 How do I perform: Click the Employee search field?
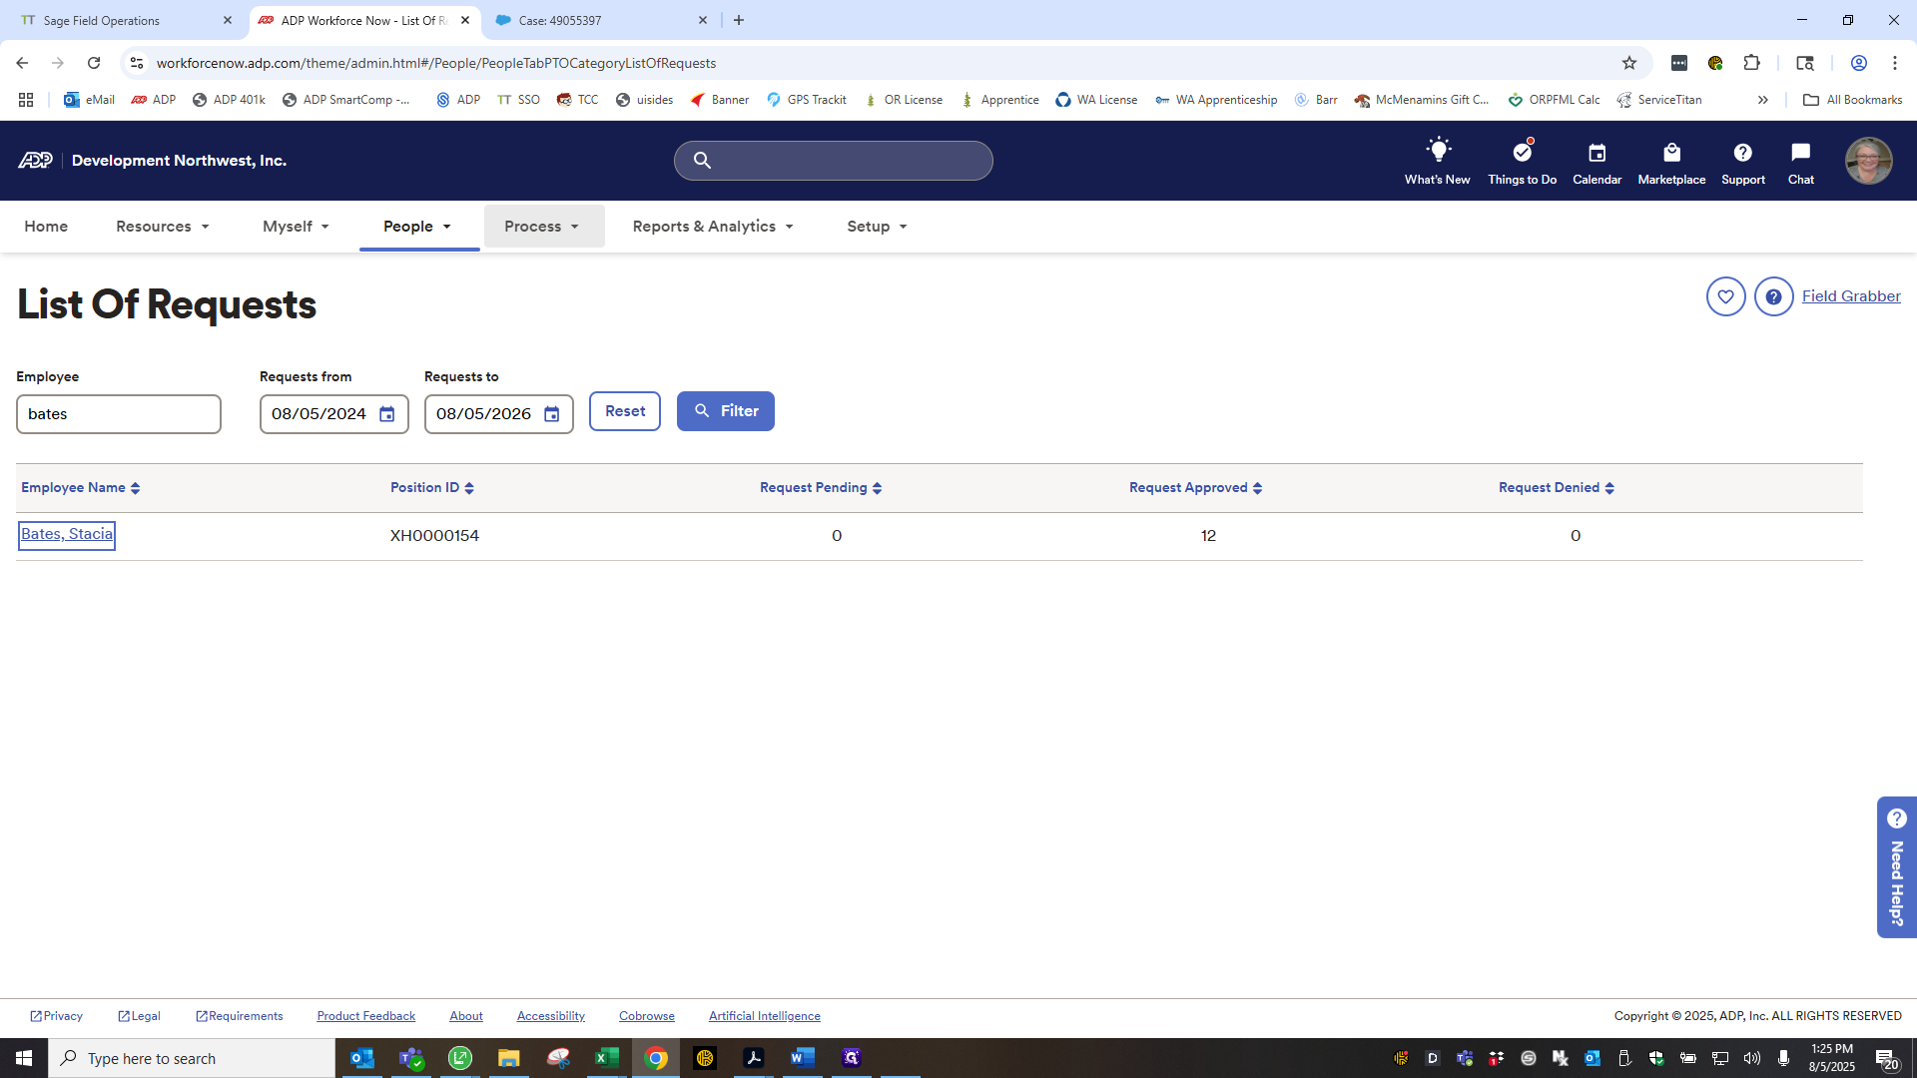point(119,414)
